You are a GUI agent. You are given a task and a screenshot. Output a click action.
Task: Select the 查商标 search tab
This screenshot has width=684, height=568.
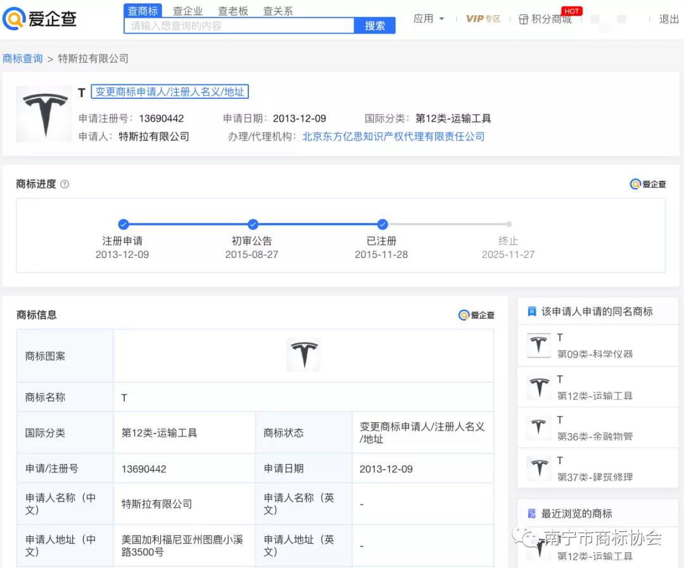point(142,11)
